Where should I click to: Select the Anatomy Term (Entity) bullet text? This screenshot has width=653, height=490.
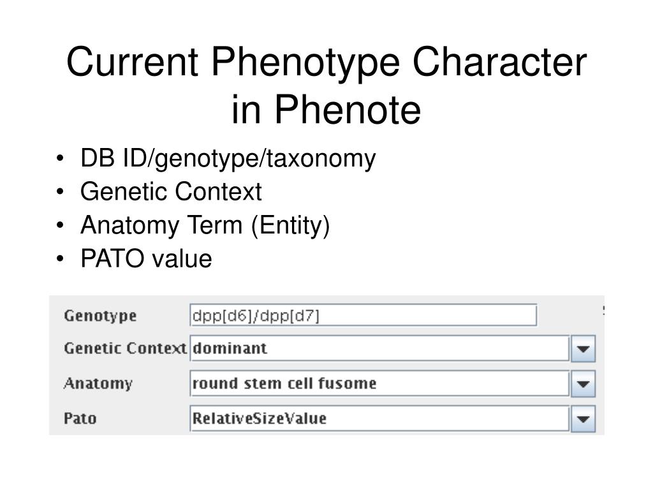click(205, 226)
